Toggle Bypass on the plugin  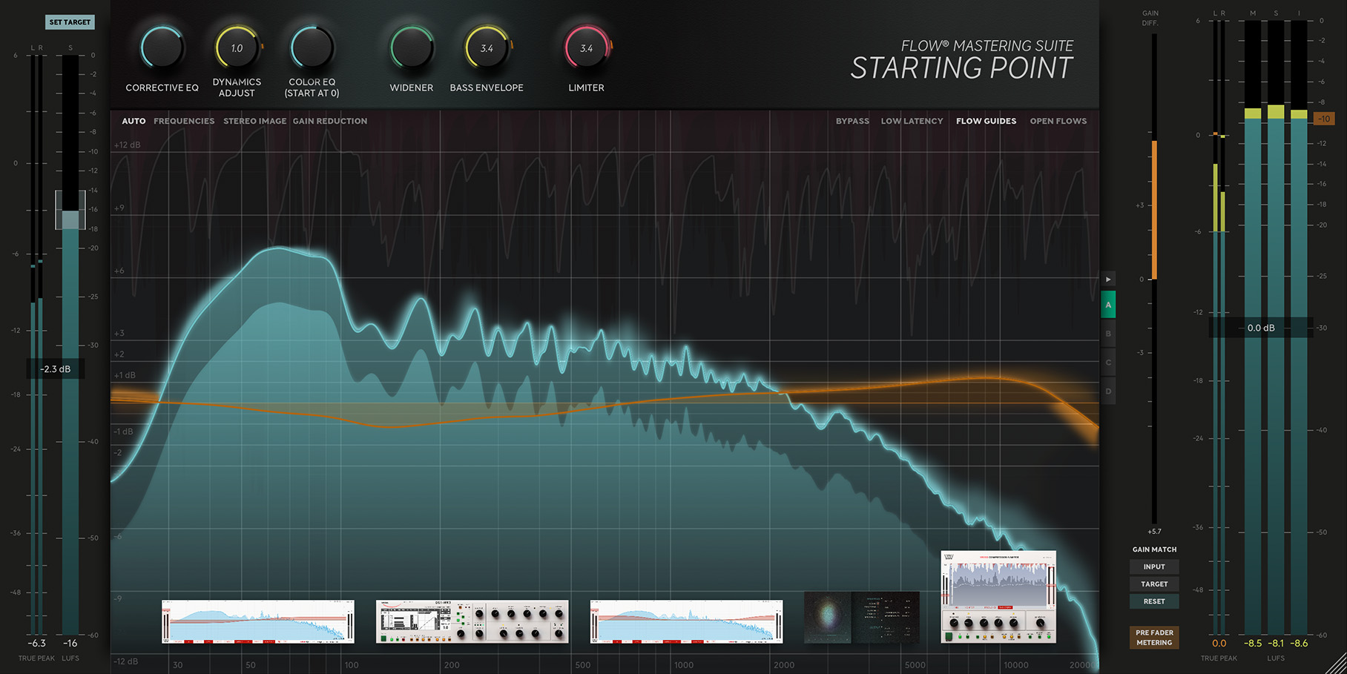[x=852, y=121]
